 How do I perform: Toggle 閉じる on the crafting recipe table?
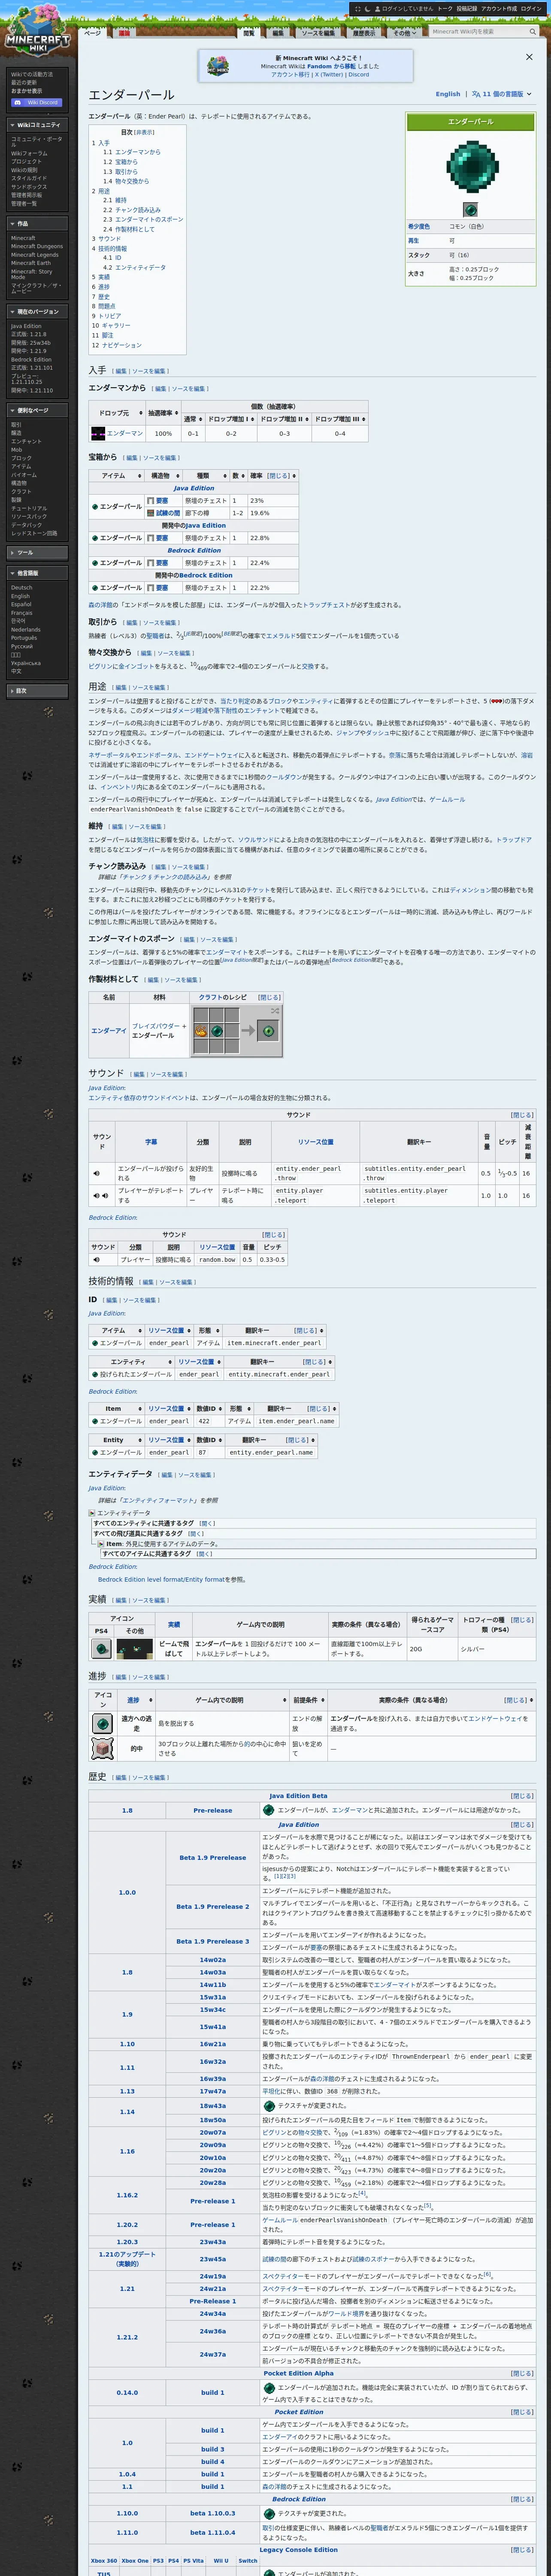(269, 997)
